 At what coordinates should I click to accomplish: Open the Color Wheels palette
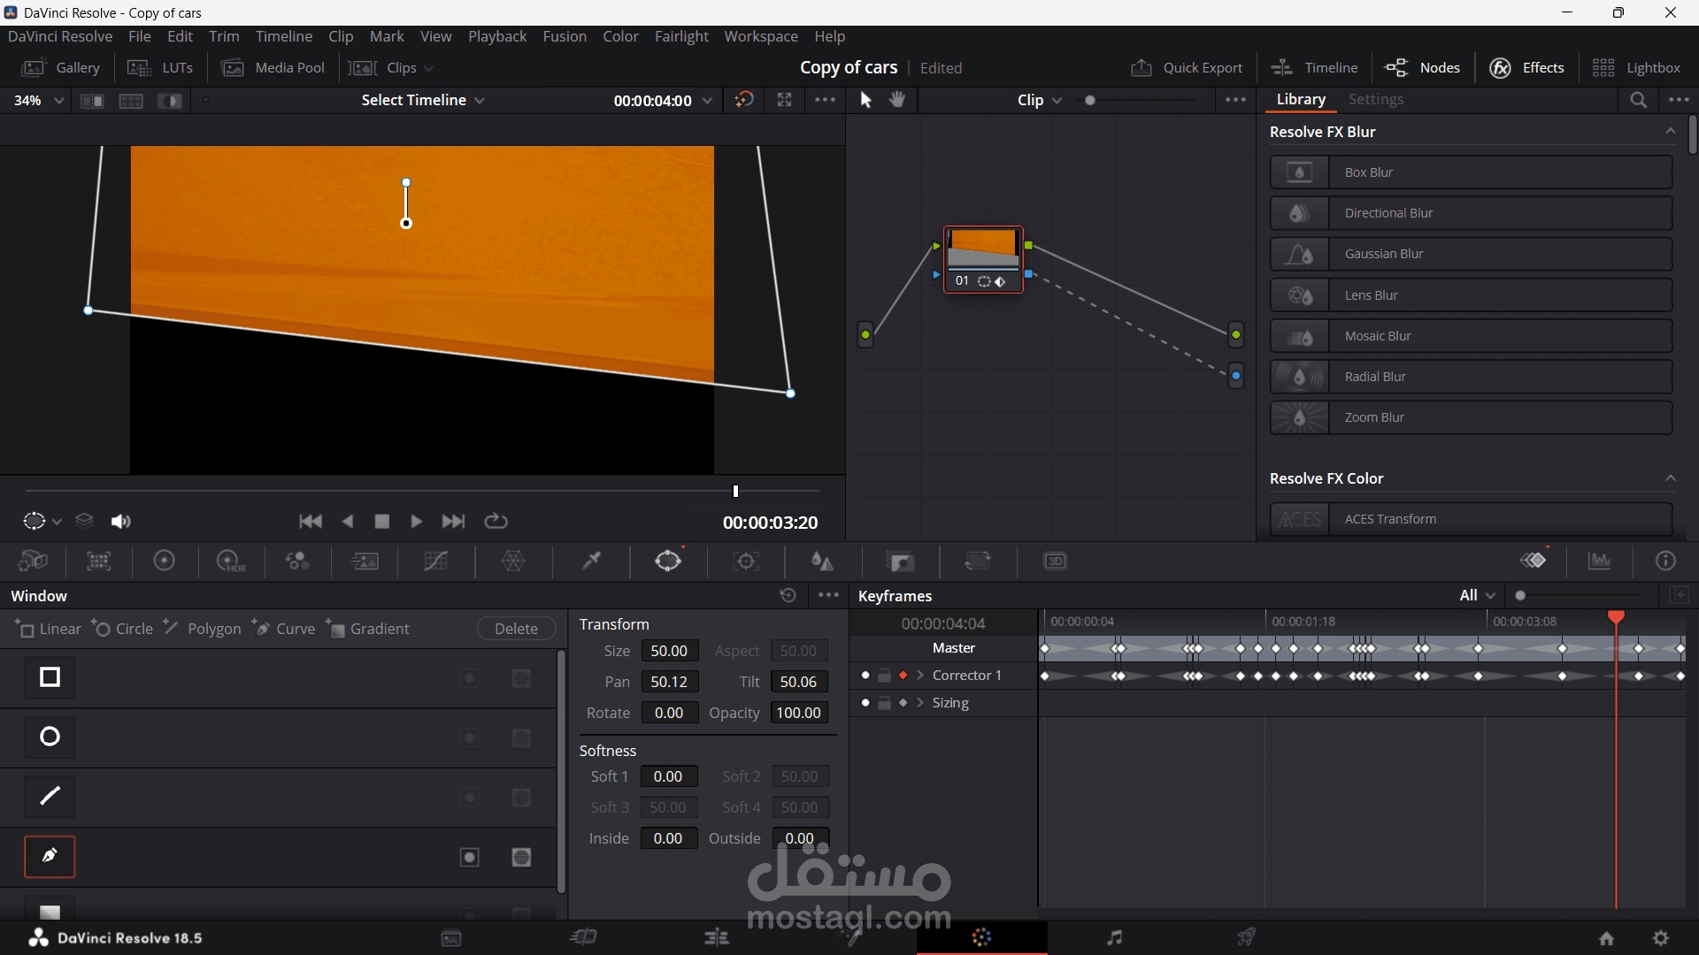coord(165,561)
